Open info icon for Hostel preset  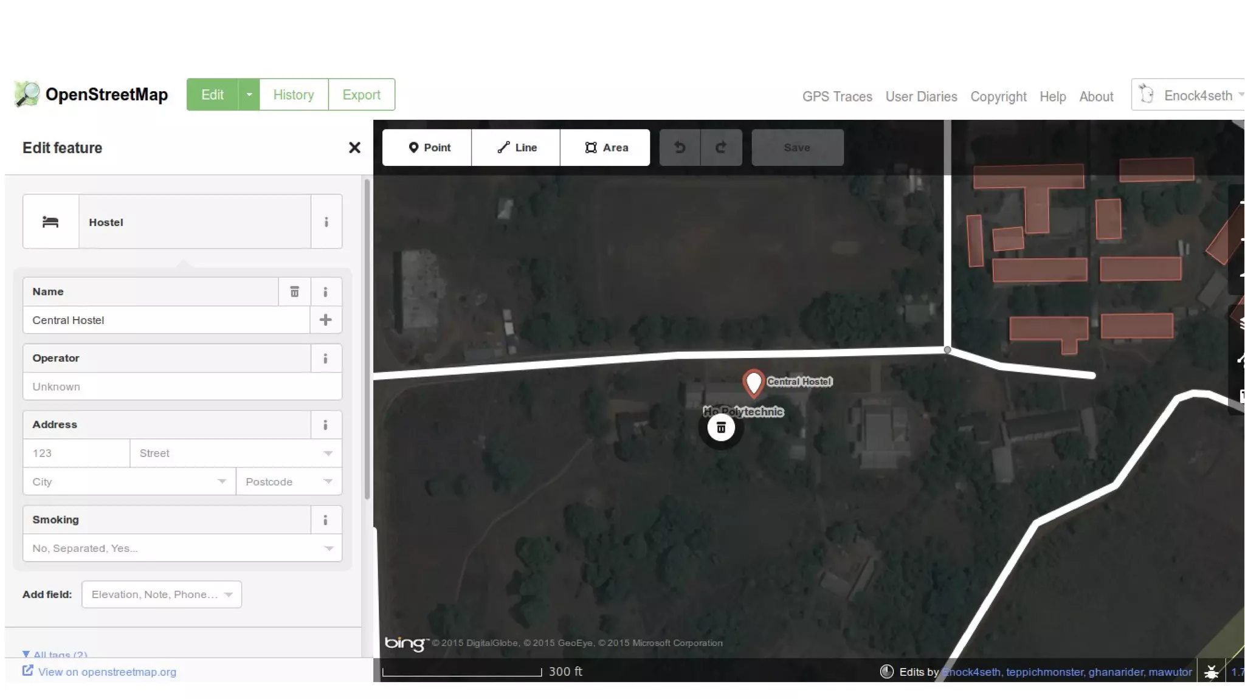point(326,222)
